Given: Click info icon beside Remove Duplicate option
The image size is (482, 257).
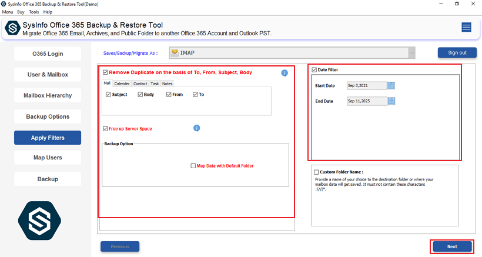Looking at the screenshot, I should [x=284, y=73].
